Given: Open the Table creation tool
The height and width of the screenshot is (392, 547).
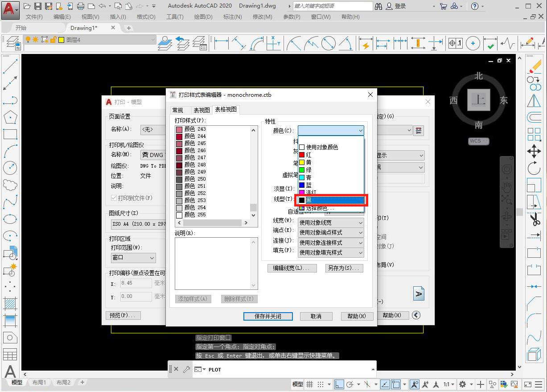Looking at the screenshot, I should point(10,354).
